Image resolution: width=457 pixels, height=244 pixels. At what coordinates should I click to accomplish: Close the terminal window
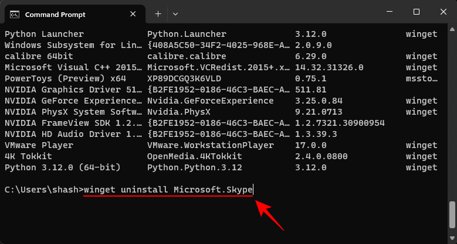pyautogui.click(x=443, y=12)
